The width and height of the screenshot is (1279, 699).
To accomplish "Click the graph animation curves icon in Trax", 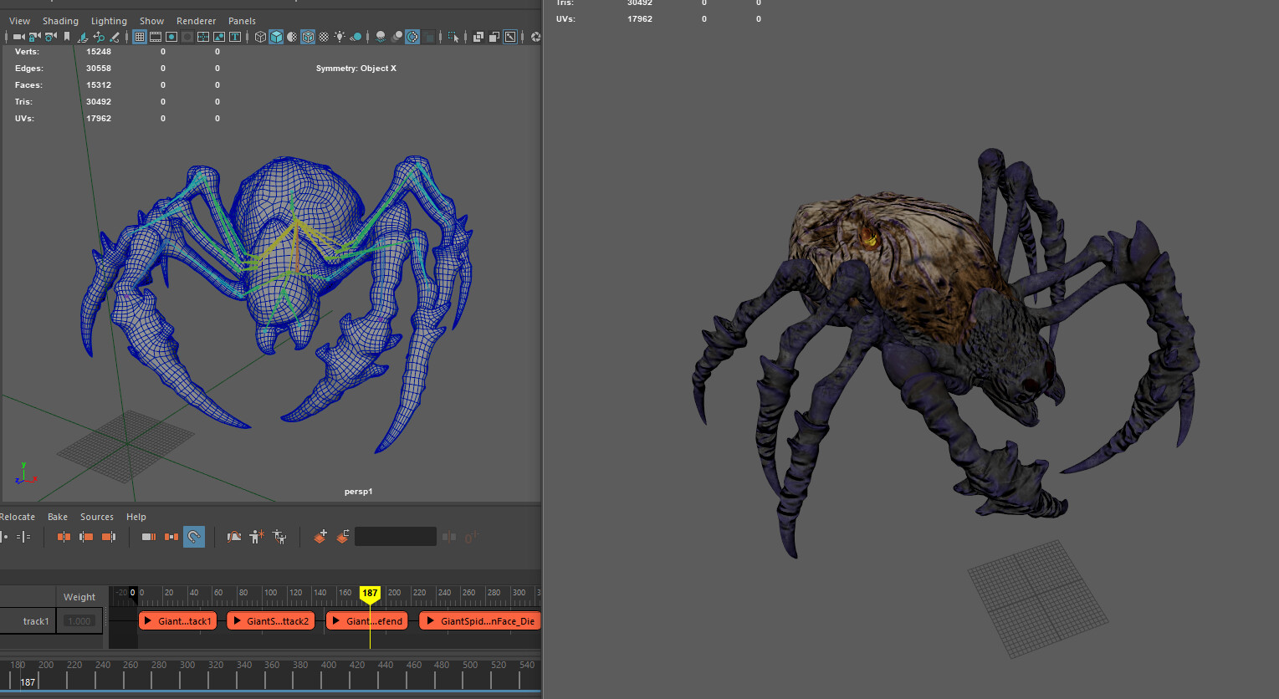I will tap(233, 536).
